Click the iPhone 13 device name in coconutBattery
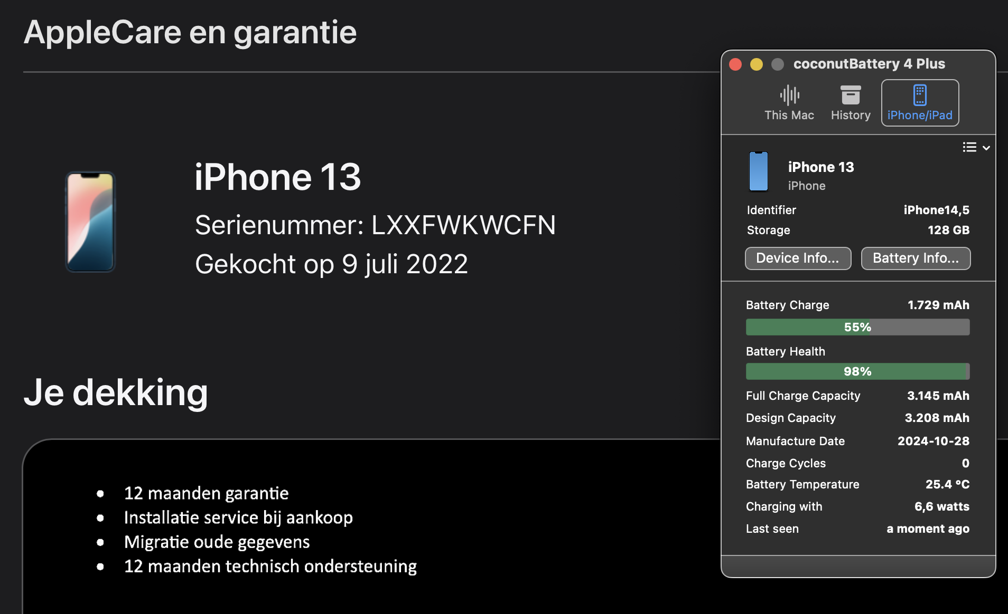The height and width of the screenshot is (614, 1008). click(x=821, y=167)
